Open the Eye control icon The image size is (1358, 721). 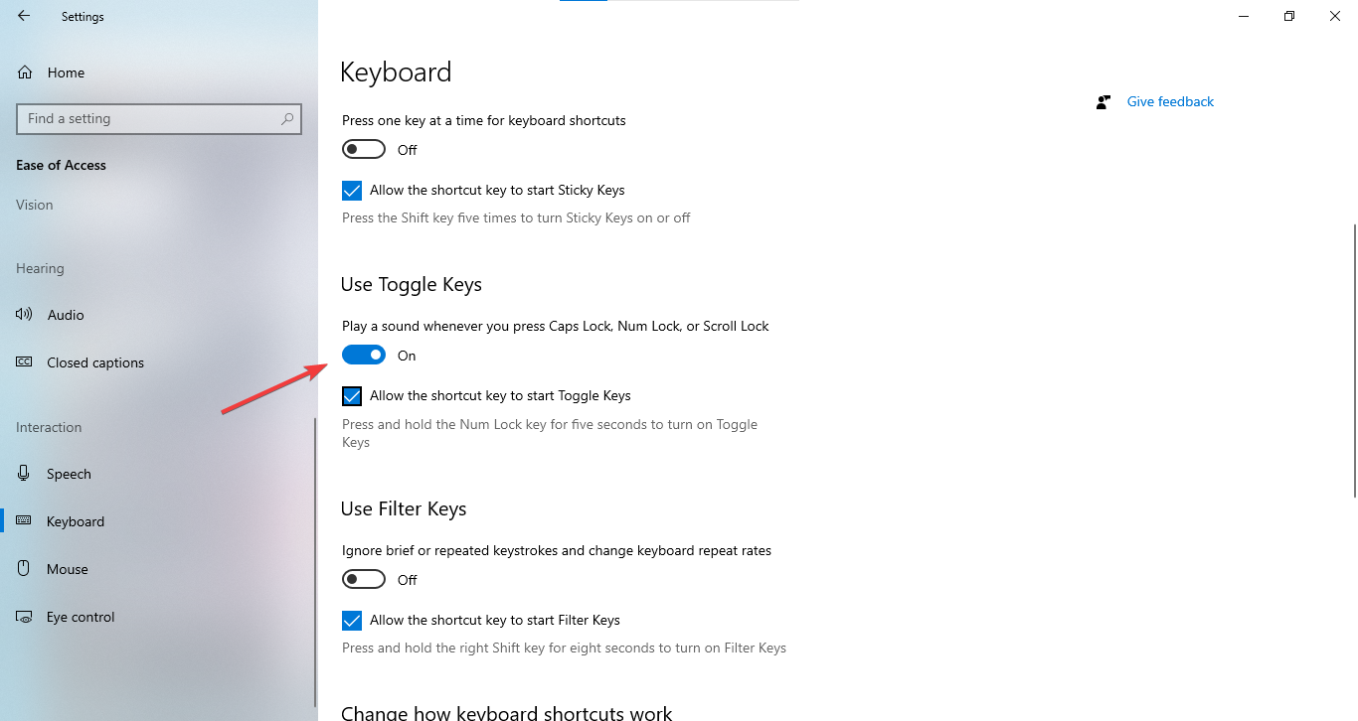pyautogui.click(x=25, y=617)
